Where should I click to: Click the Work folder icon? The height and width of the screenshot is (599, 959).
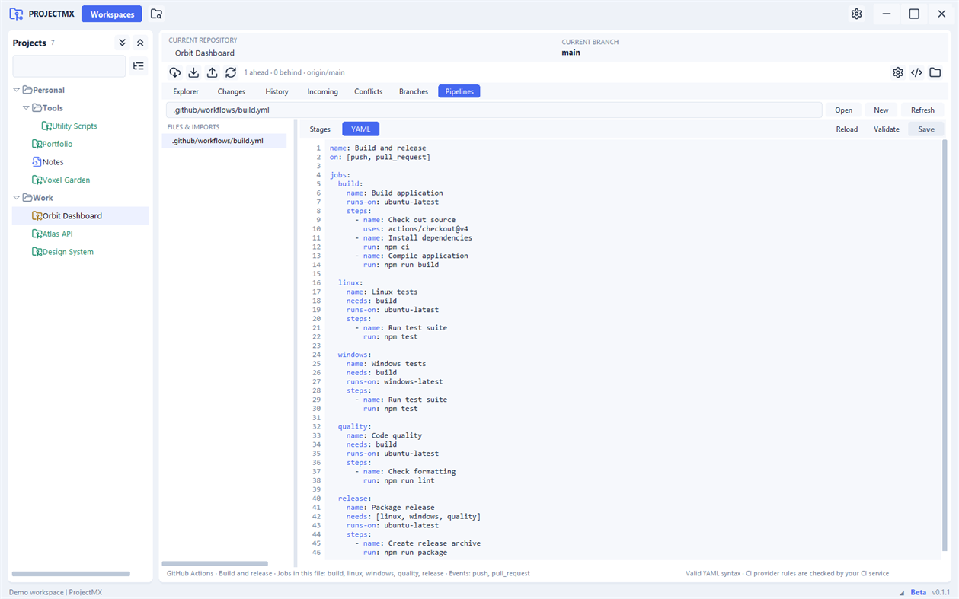[27, 198]
